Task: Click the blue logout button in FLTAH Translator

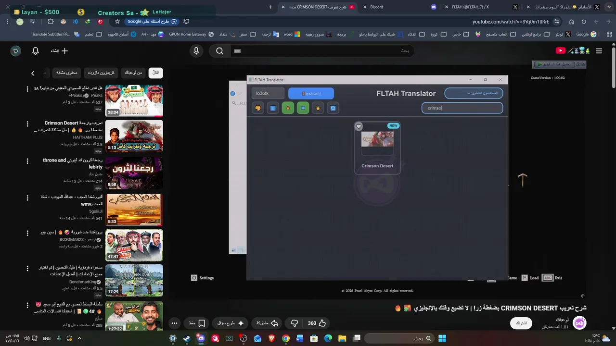Action: click(311, 93)
